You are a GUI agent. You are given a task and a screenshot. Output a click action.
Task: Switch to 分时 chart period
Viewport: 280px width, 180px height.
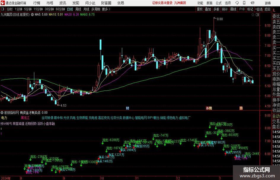coord(9,9)
